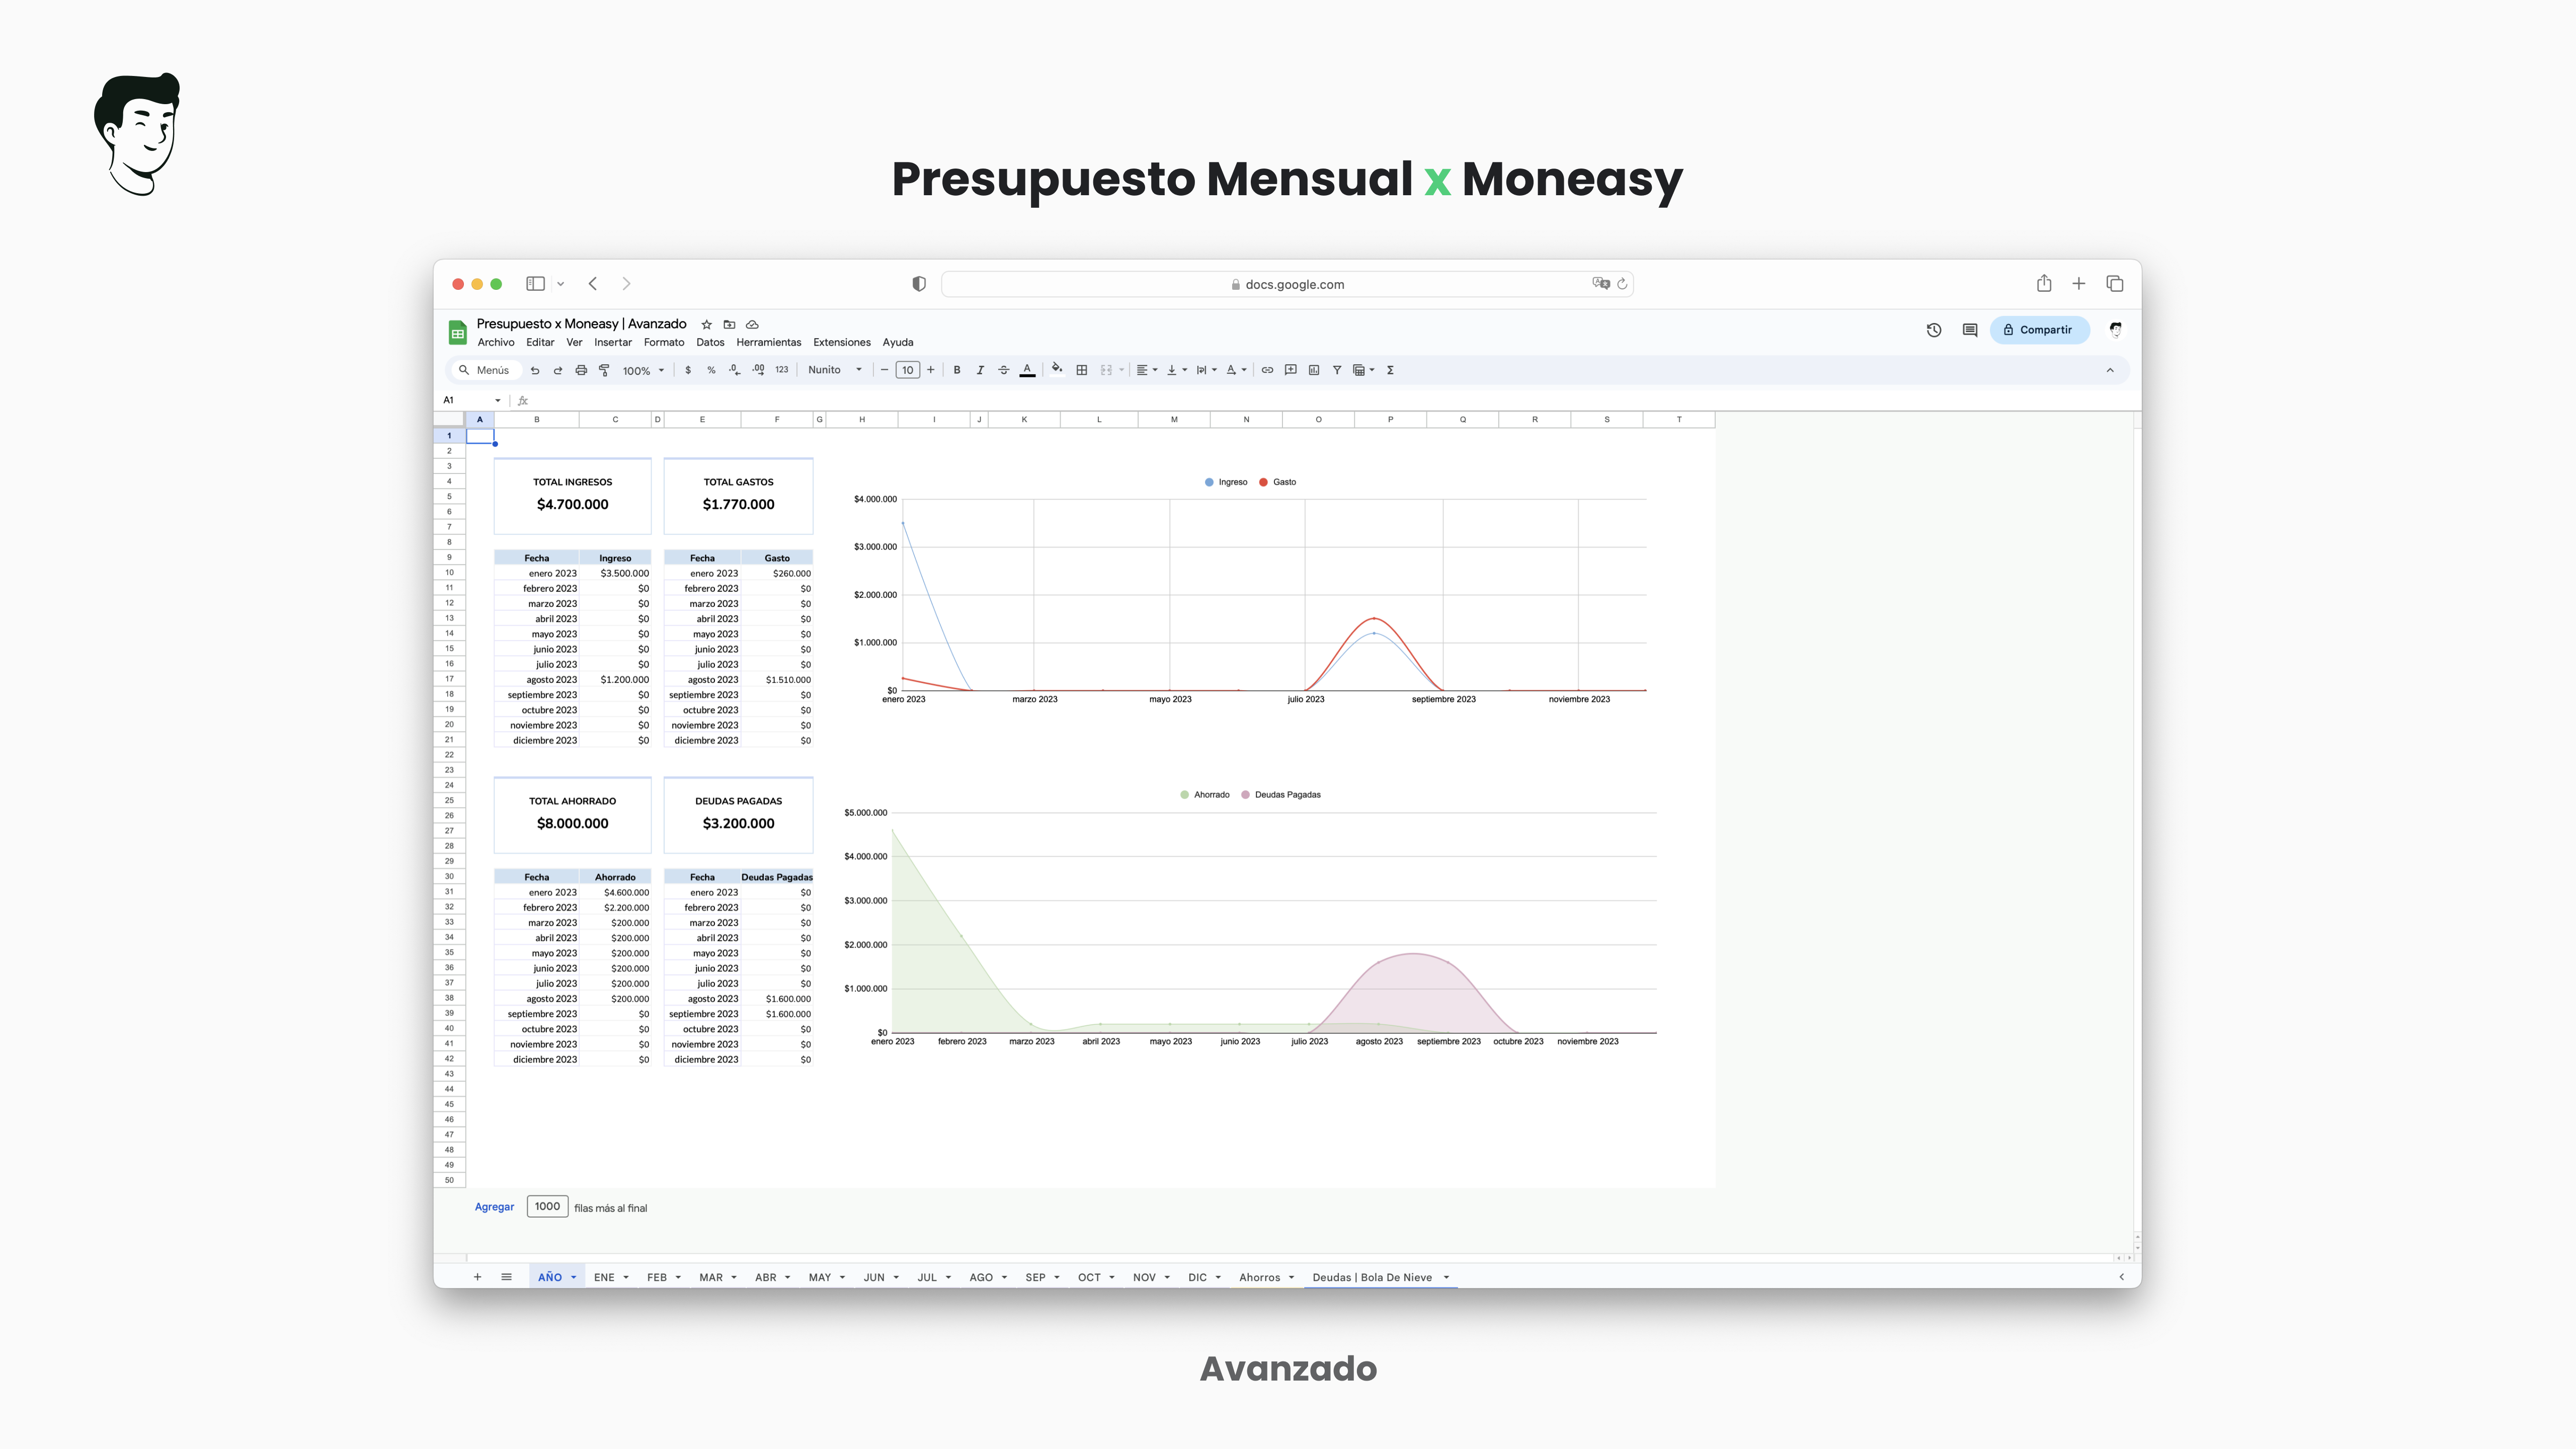
Task: Decrease decimal places icon
Action: pos(735,370)
